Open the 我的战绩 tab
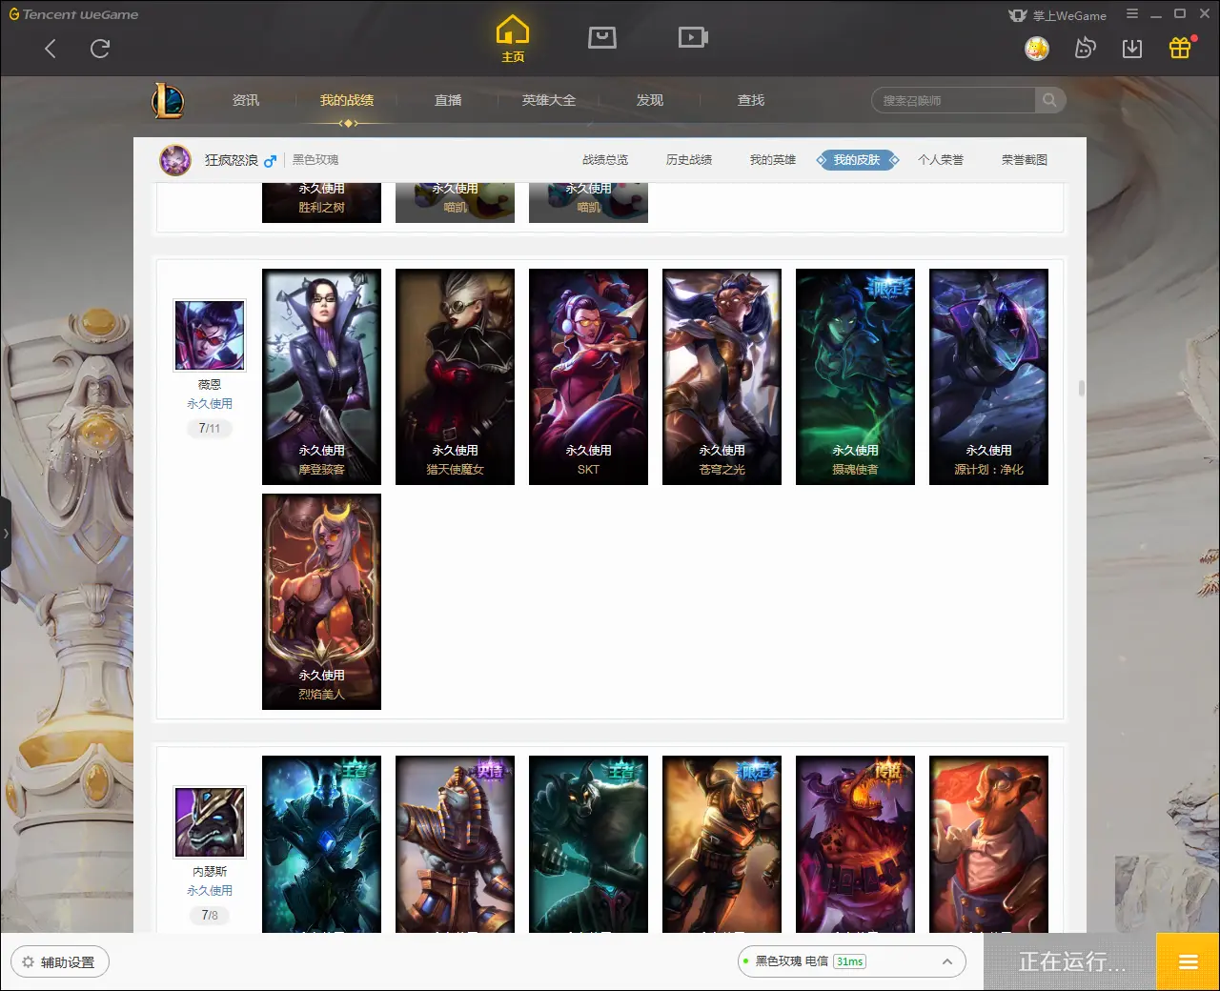Viewport: 1220px width, 991px height. (x=347, y=100)
